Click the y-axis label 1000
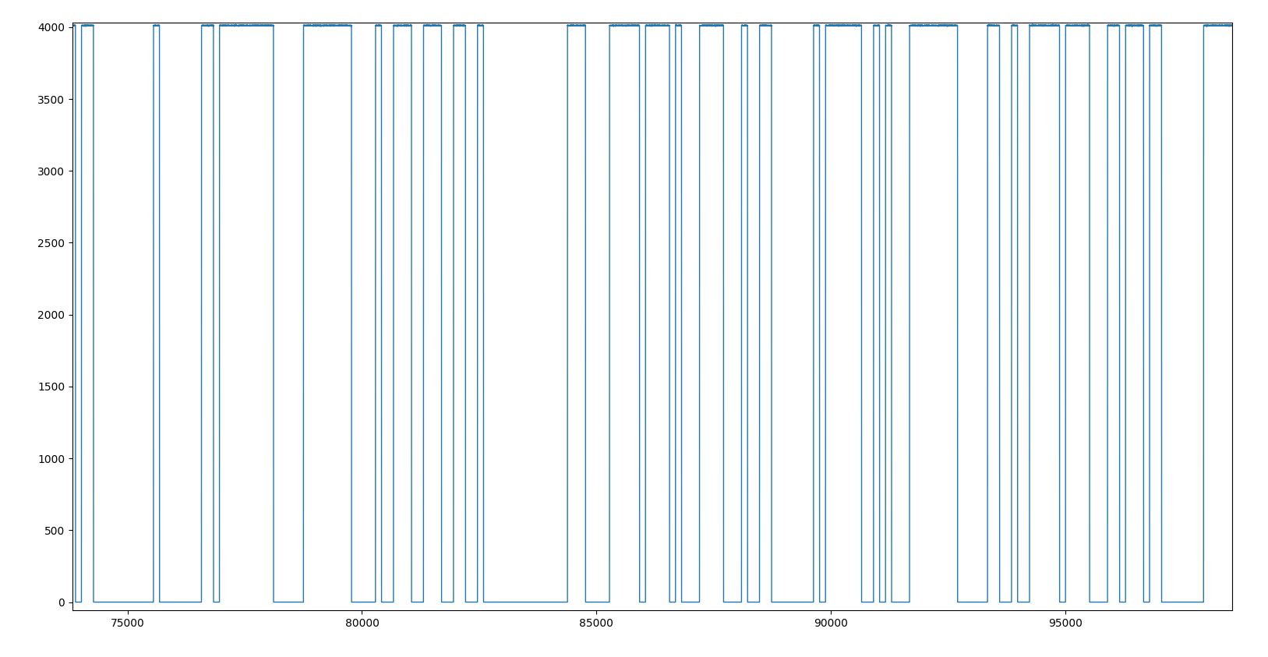Image resolution: width=1268 pixels, height=657 pixels. [51, 459]
